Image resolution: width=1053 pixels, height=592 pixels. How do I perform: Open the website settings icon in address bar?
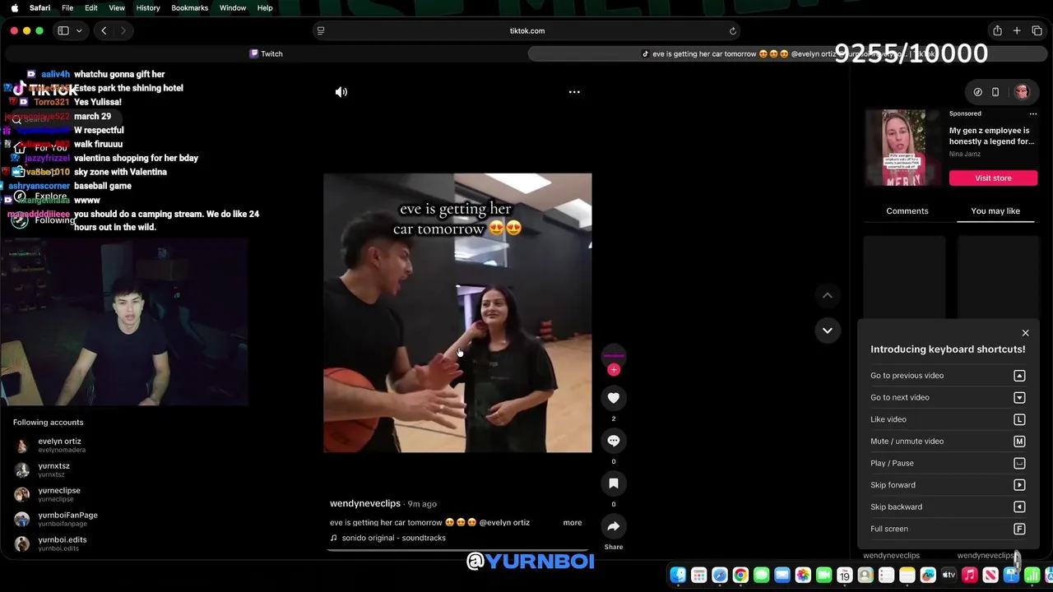(321, 30)
